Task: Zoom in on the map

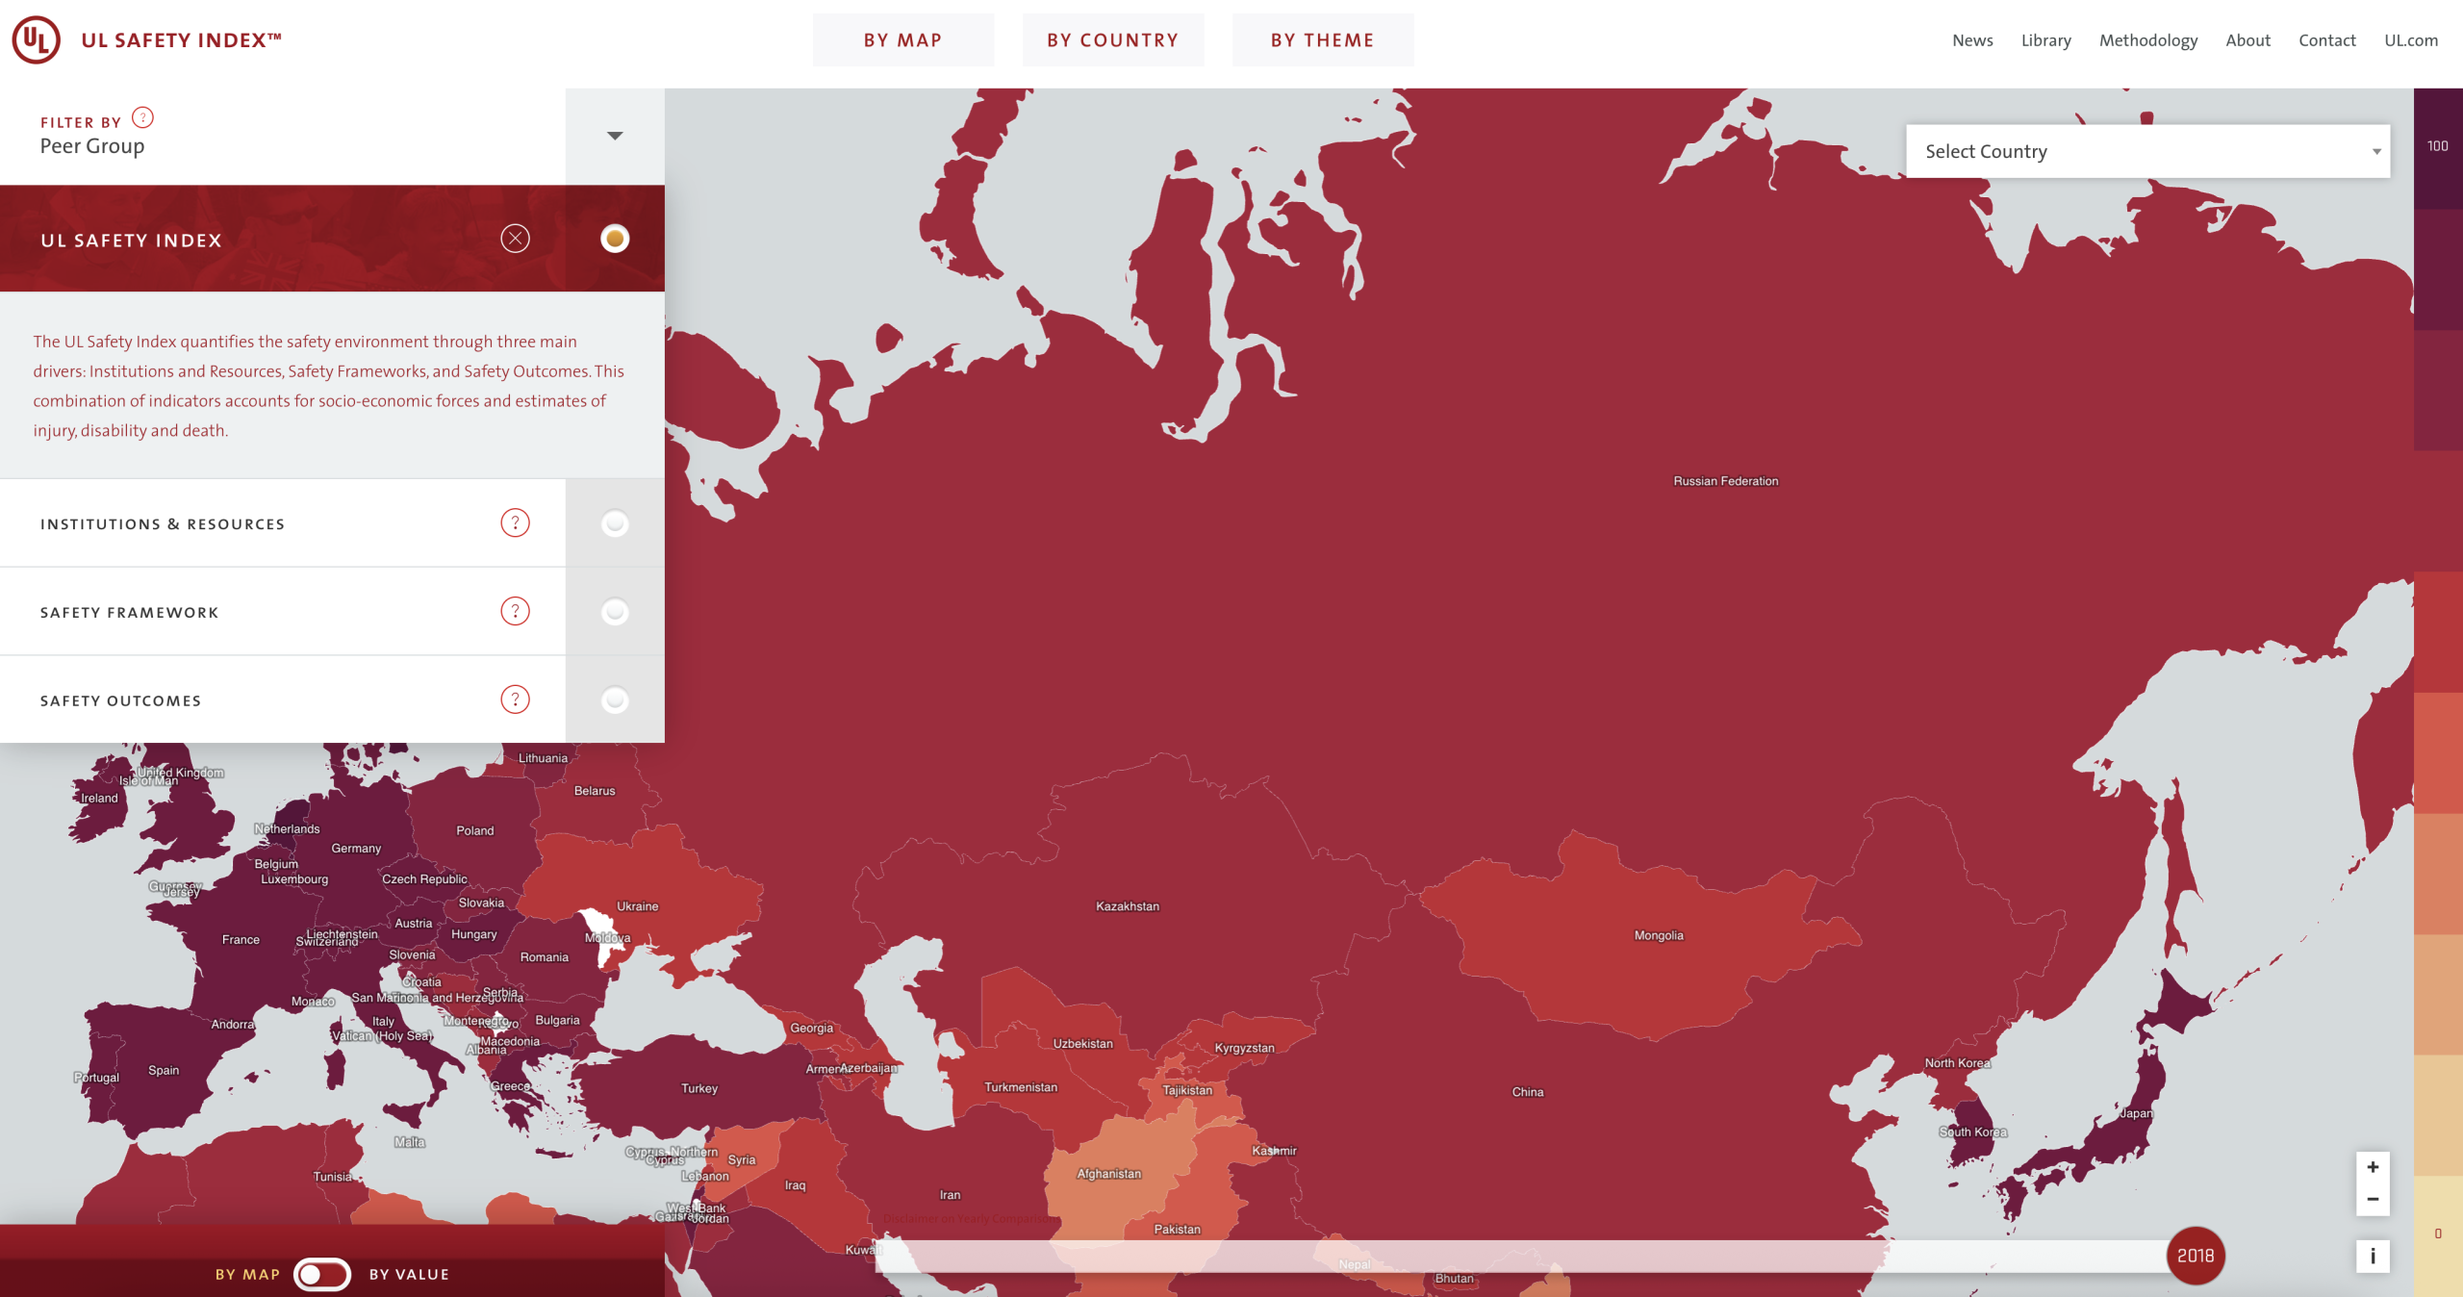Action: point(2373,1167)
